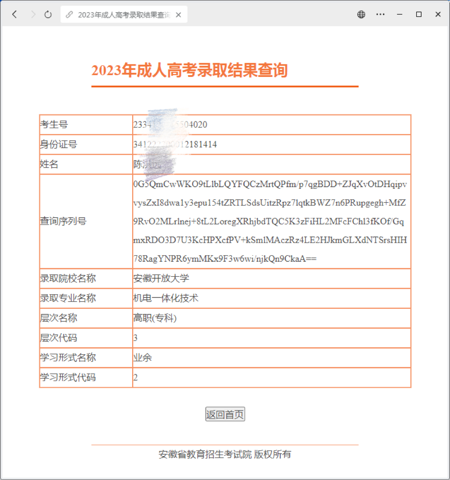Click the 层次名称 label cell
Image resolution: width=450 pixels, height=480 pixels.
[86, 318]
